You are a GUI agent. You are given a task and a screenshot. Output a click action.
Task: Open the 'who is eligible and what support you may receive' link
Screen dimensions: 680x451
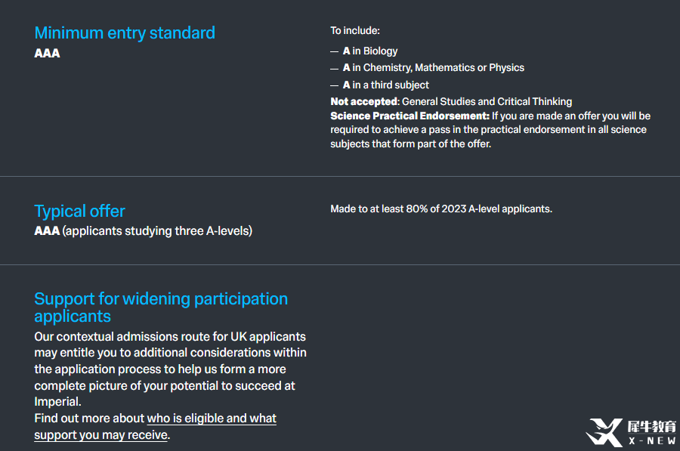pos(155,426)
